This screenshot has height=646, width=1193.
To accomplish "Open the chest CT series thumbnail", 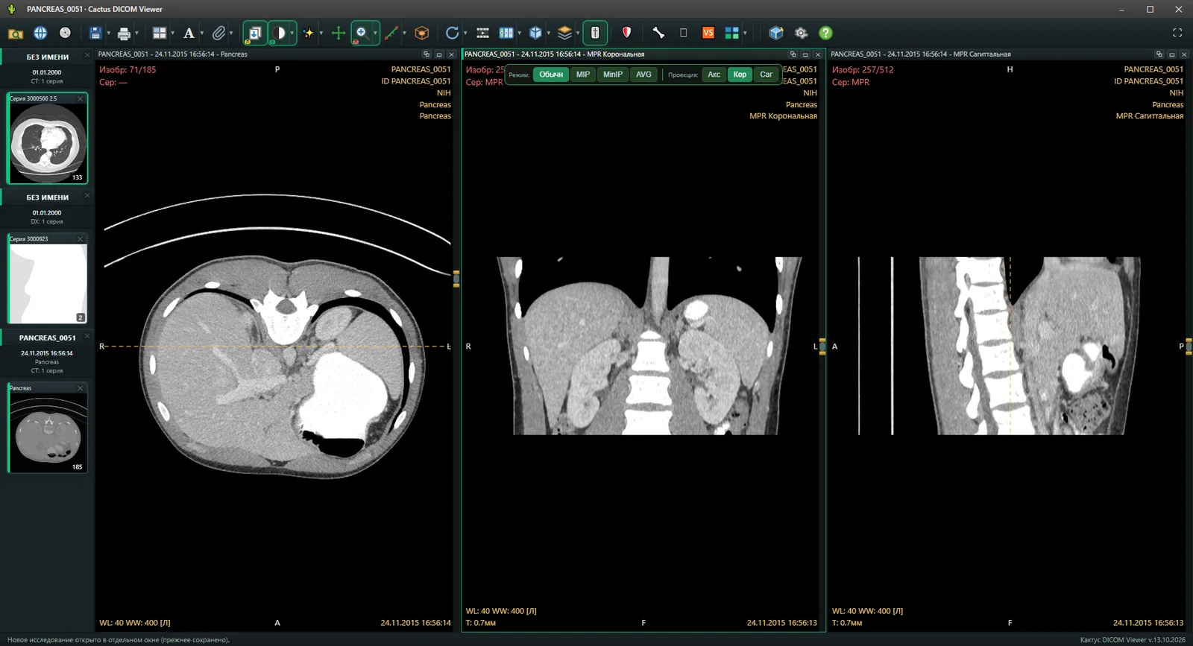I will pos(48,139).
